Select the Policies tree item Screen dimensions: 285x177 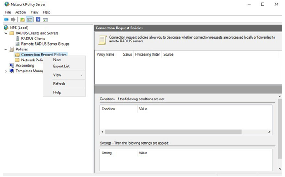(21, 49)
